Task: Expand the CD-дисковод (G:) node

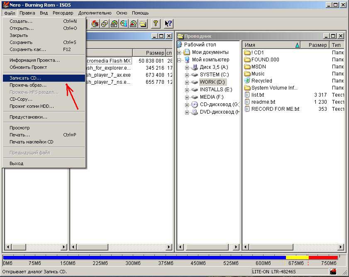Action: pos(187,105)
